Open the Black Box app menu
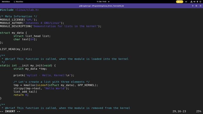 [18, 2]
